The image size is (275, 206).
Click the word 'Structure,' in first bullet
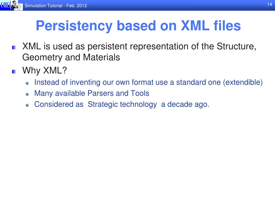tap(236, 47)
